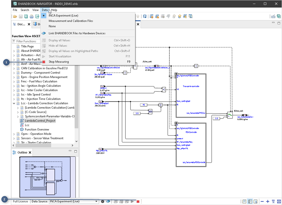Click the zoom in plus icon
282x205 pixels.
(x=267, y=201)
